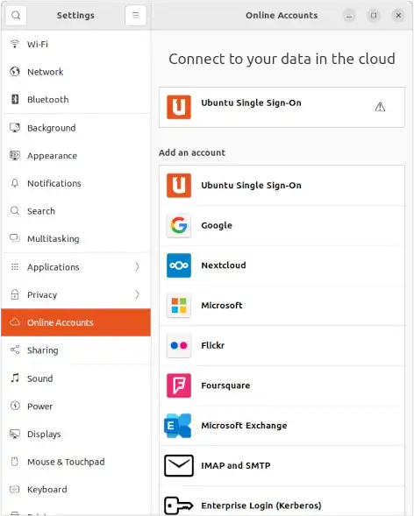Viewport: 414px width, 516px height.
Task: Add a Flickr account
Action: [282, 345]
